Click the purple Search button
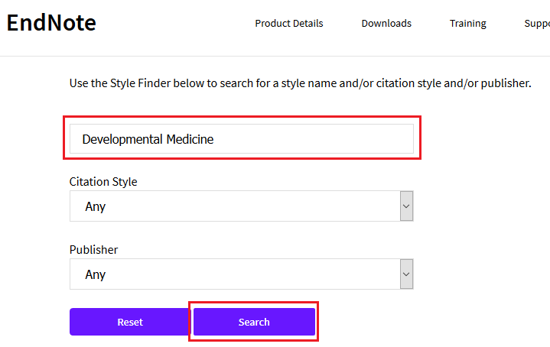 [254, 322]
